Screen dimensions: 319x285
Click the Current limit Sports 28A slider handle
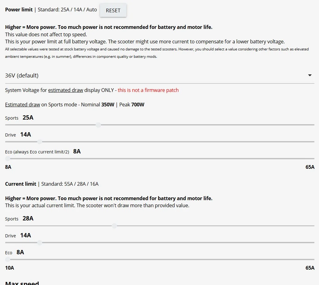[114, 226]
